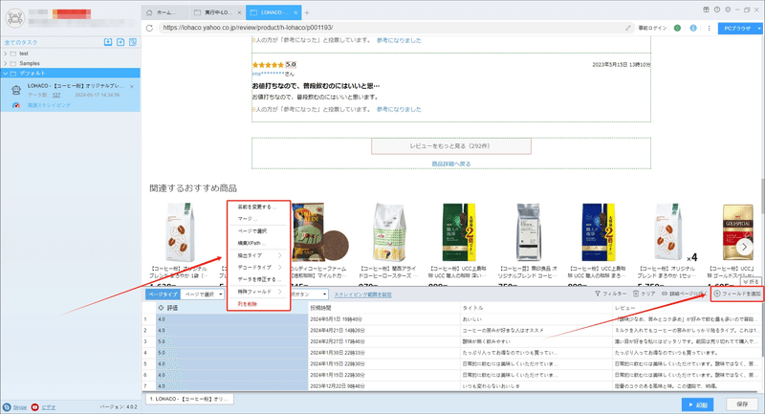Expand the test folder
Screen dimensions: 765x414
[x=6, y=54]
